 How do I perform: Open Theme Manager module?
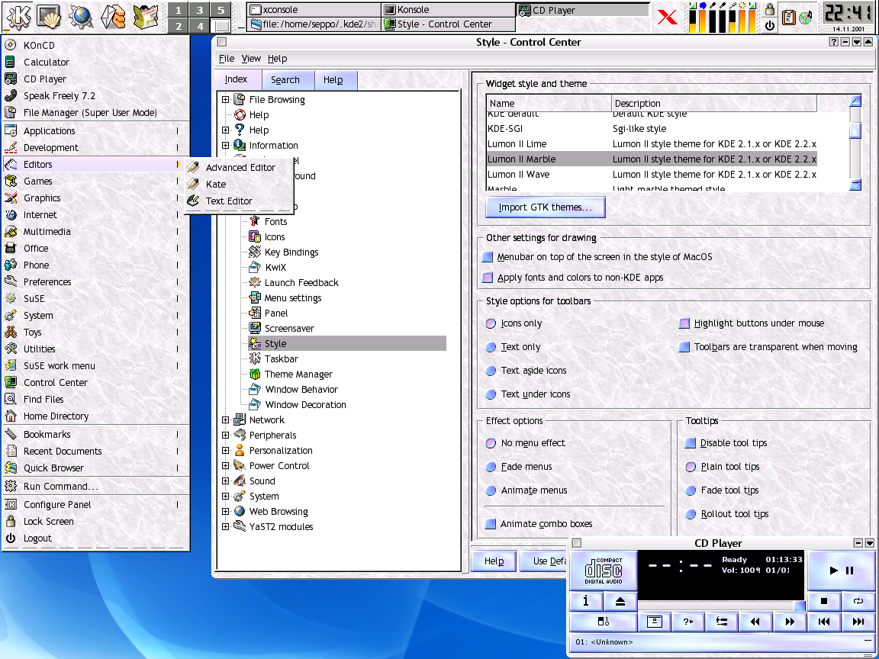point(298,375)
